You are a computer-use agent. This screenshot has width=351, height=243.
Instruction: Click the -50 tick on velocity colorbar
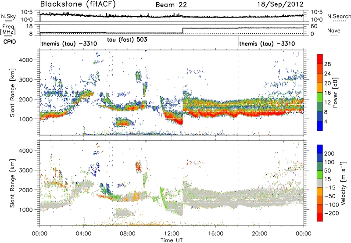(330, 196)
